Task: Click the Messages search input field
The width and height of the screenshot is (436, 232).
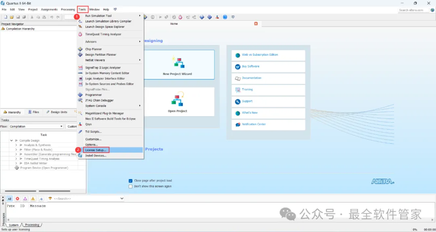Action: coord(86,199)
